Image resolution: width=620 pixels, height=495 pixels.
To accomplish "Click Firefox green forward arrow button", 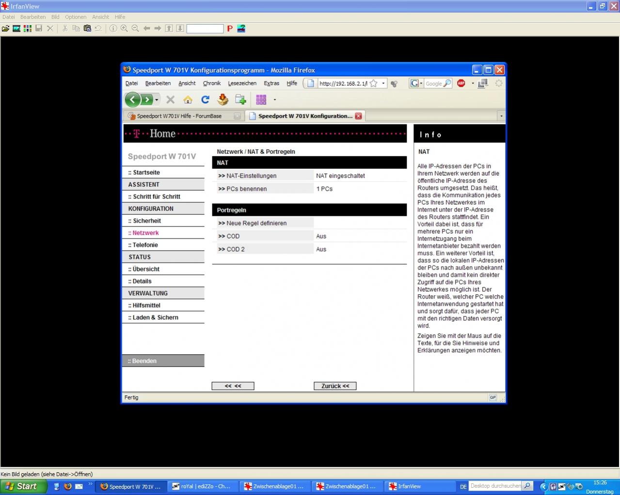I will (x=146, y=100).
